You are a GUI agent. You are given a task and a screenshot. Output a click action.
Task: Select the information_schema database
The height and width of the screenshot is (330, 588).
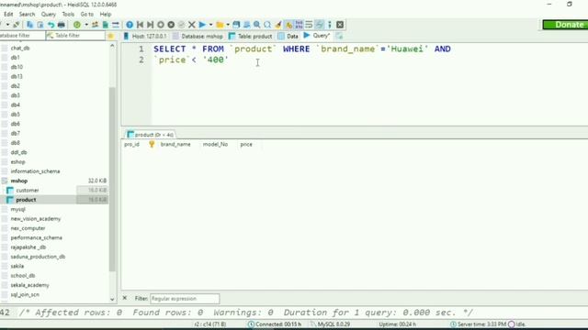(x=35, y=171)
